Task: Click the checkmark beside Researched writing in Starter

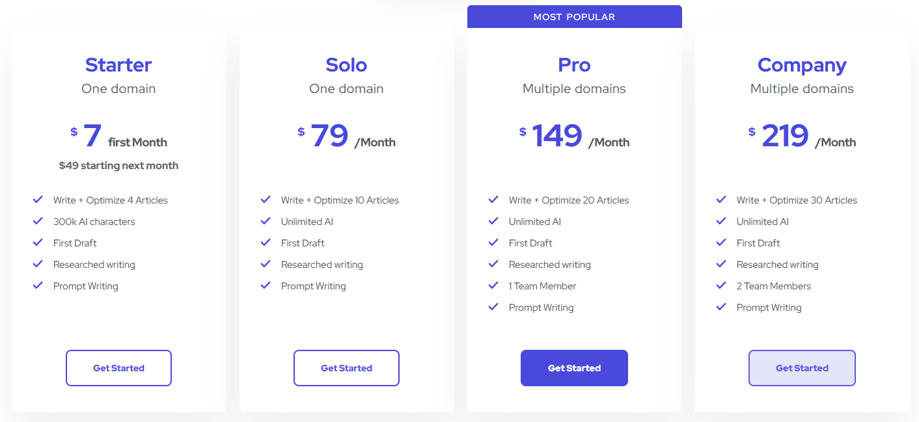Action: (x=38, y=265)
